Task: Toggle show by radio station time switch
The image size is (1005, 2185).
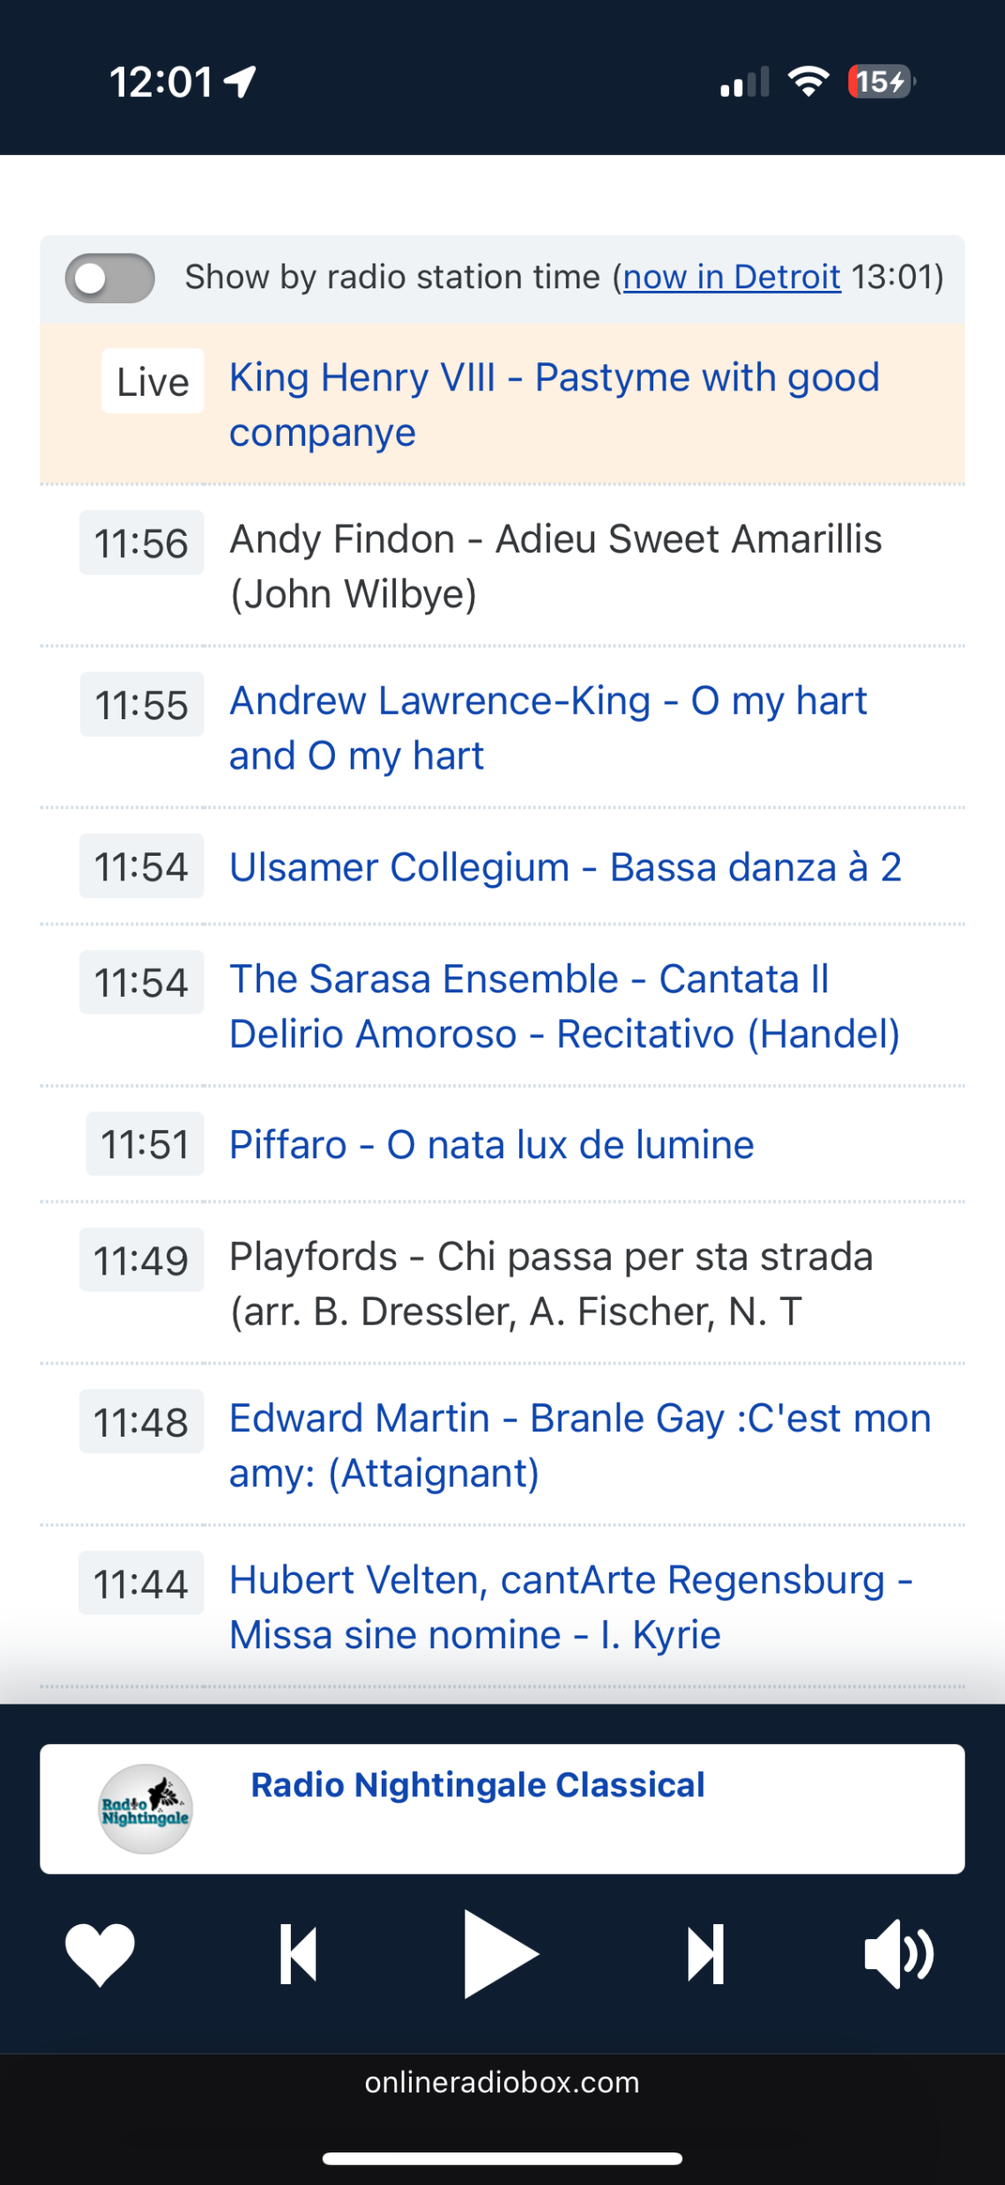Action: point(110,278)
